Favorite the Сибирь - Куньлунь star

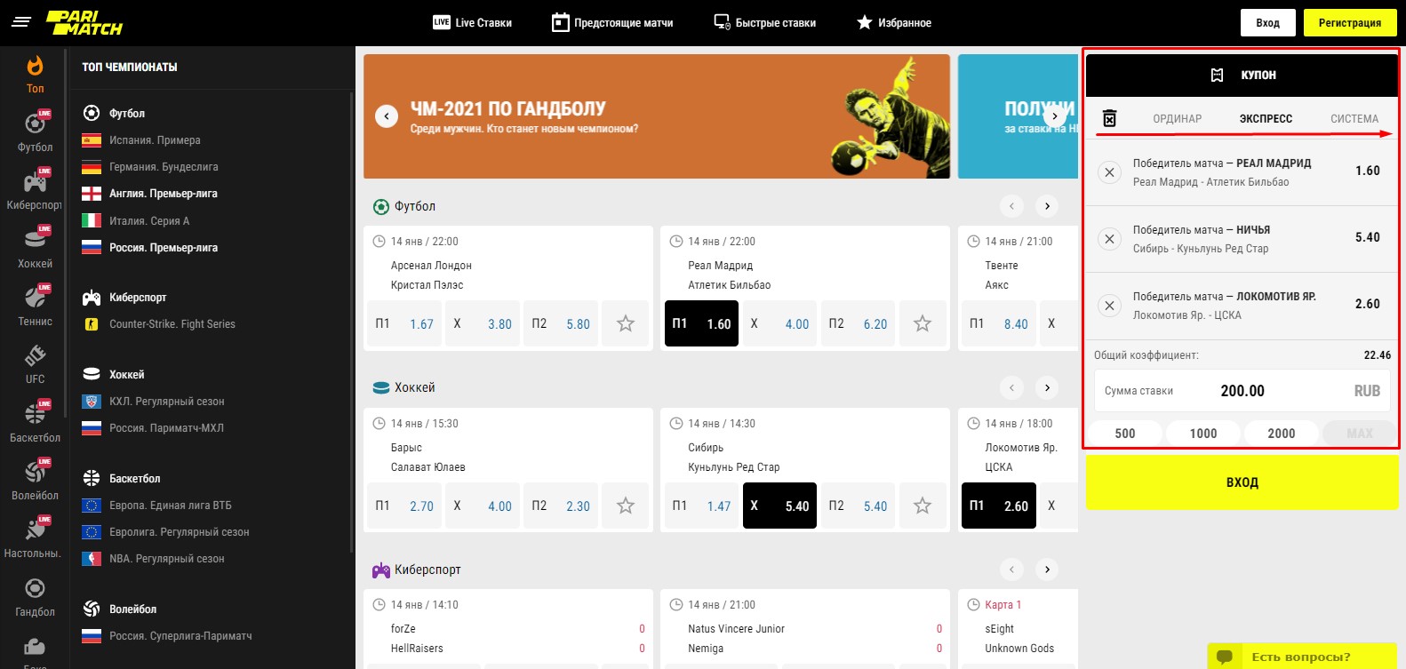pos(923,506)
